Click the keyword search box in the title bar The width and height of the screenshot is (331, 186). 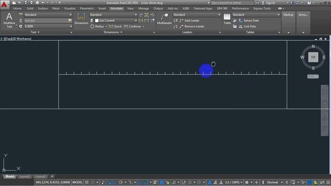point(232,3)
